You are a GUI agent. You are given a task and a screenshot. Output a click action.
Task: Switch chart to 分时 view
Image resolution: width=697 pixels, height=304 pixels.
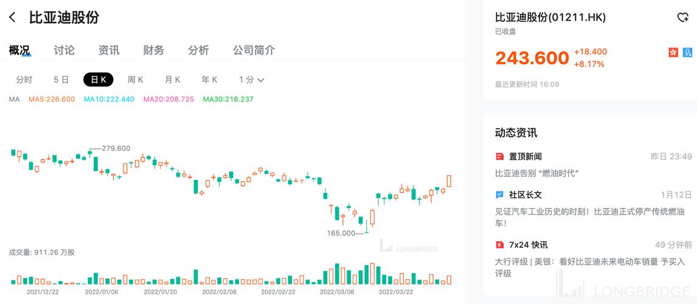coord(24,80)
